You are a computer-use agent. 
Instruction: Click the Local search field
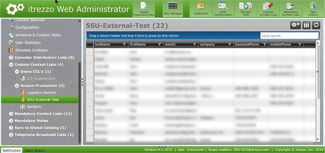[289, 36]
